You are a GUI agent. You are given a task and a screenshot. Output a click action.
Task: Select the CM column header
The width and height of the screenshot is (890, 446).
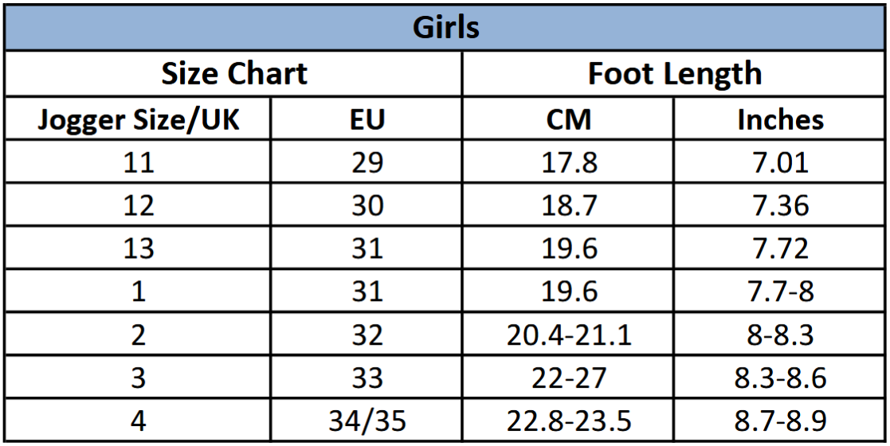(x=568, y=119)
